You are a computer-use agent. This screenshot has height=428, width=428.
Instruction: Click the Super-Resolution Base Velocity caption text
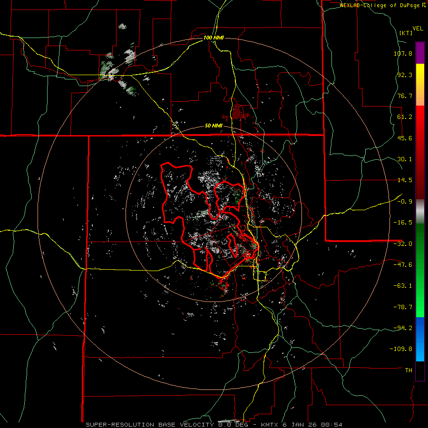[x=150, y=425]
